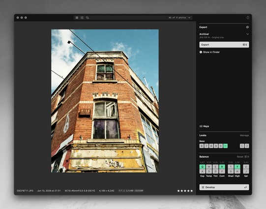
Task: Click the ISO3200 badge
Action: tap(139, 191)
